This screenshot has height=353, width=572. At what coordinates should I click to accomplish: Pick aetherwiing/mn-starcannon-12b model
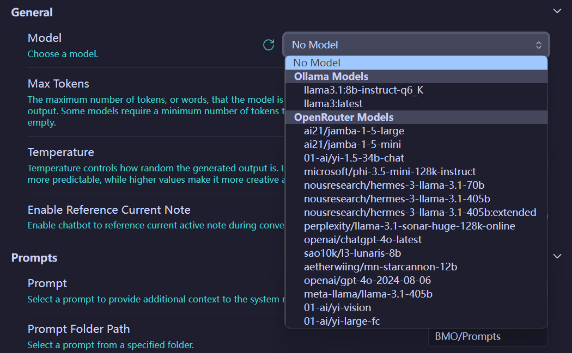tap(380, 267)
